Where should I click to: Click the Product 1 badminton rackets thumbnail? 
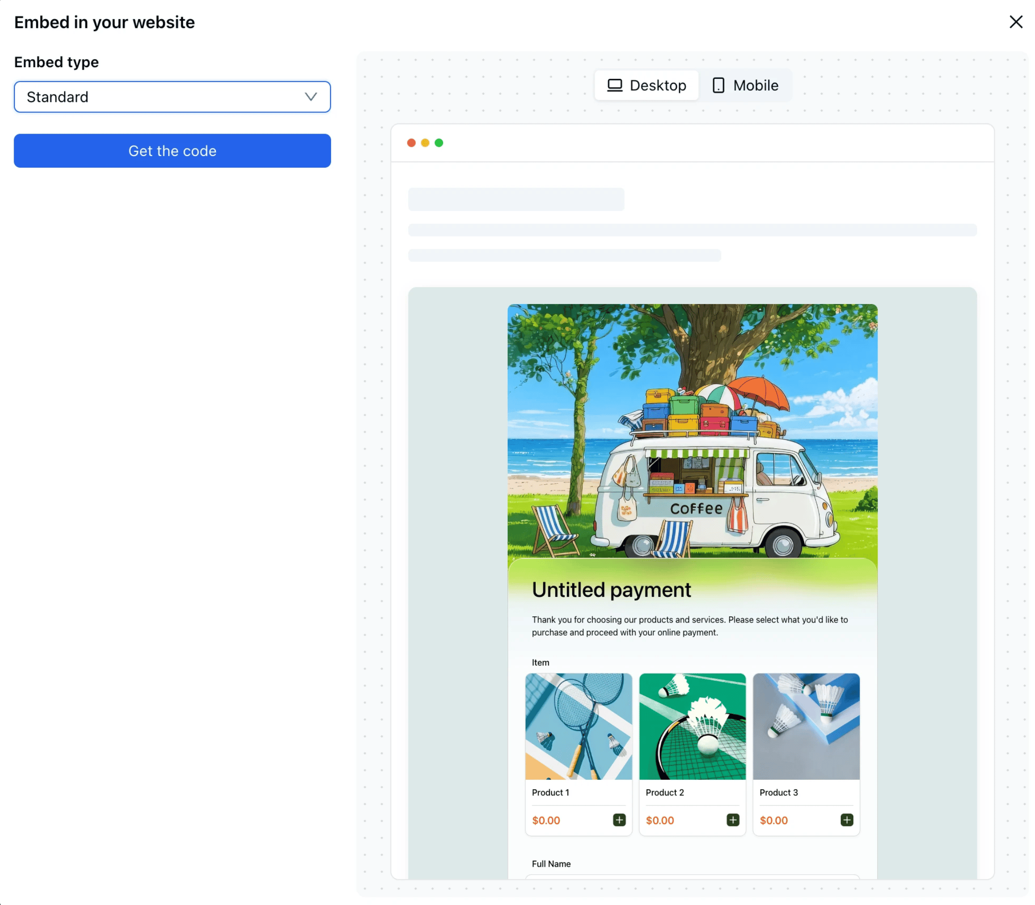point(578,726)
